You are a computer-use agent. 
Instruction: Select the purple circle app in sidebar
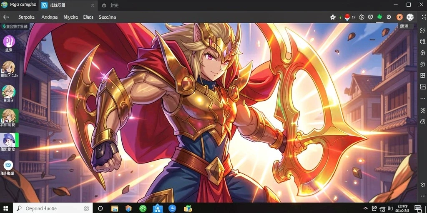click(x=9, y=42)
